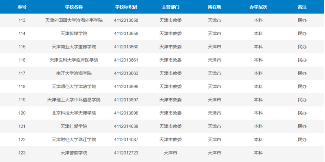Click serial number 122
Screen dimensions: 325x162
click(22, 140)
